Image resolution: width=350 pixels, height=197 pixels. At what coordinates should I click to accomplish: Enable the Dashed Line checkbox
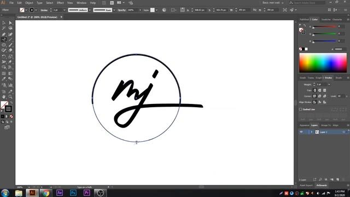300,109
